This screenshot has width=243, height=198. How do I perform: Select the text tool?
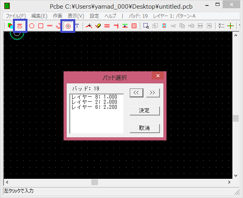77,26
